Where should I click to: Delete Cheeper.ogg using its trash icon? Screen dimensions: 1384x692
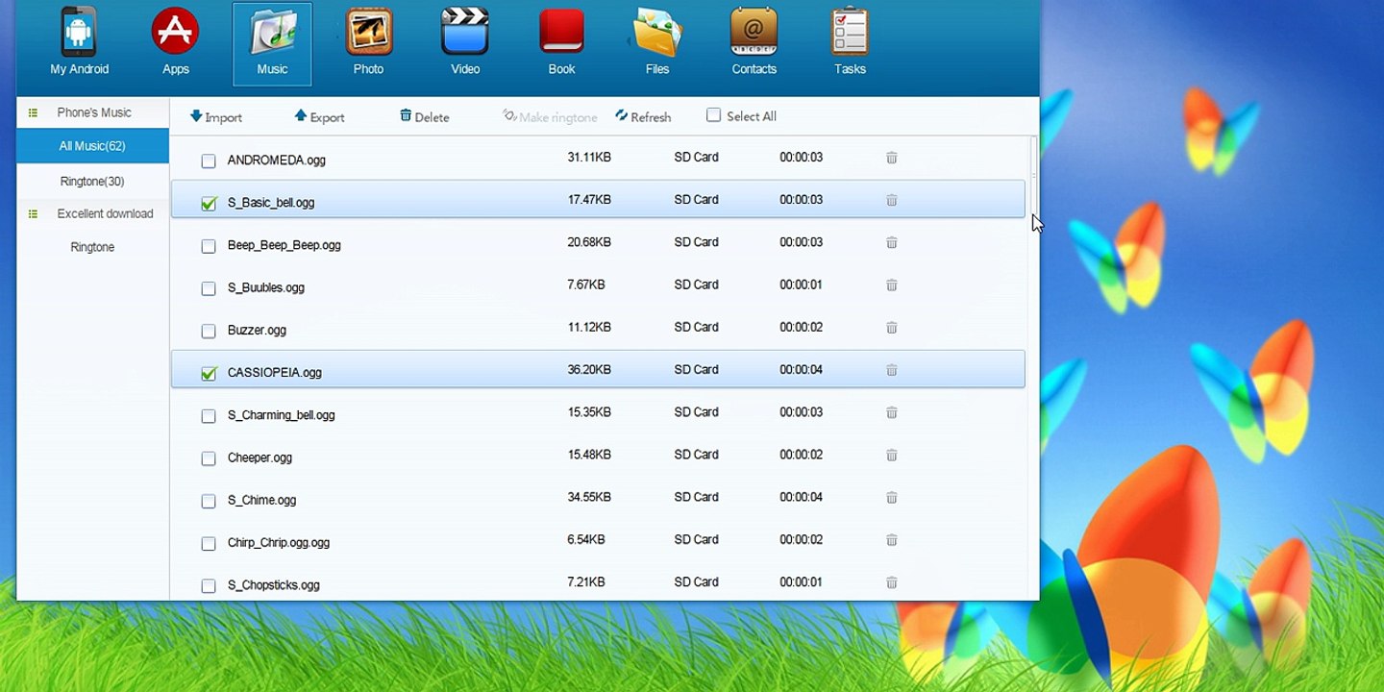[x=892, y=455]
